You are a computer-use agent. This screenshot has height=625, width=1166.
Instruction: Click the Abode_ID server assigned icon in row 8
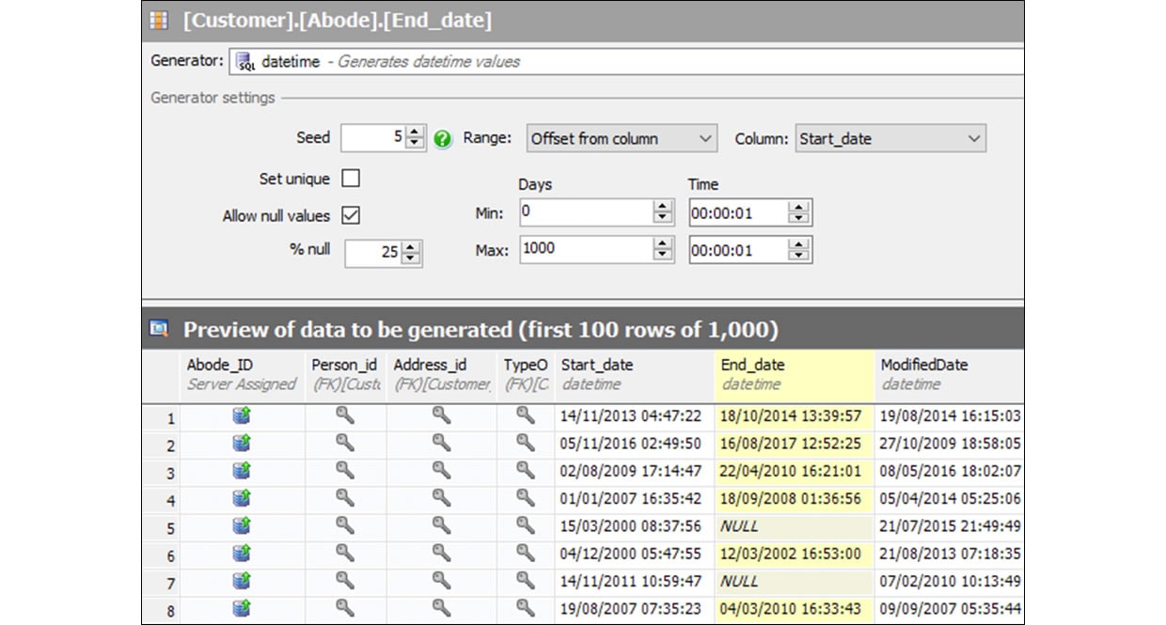[242, 608]
